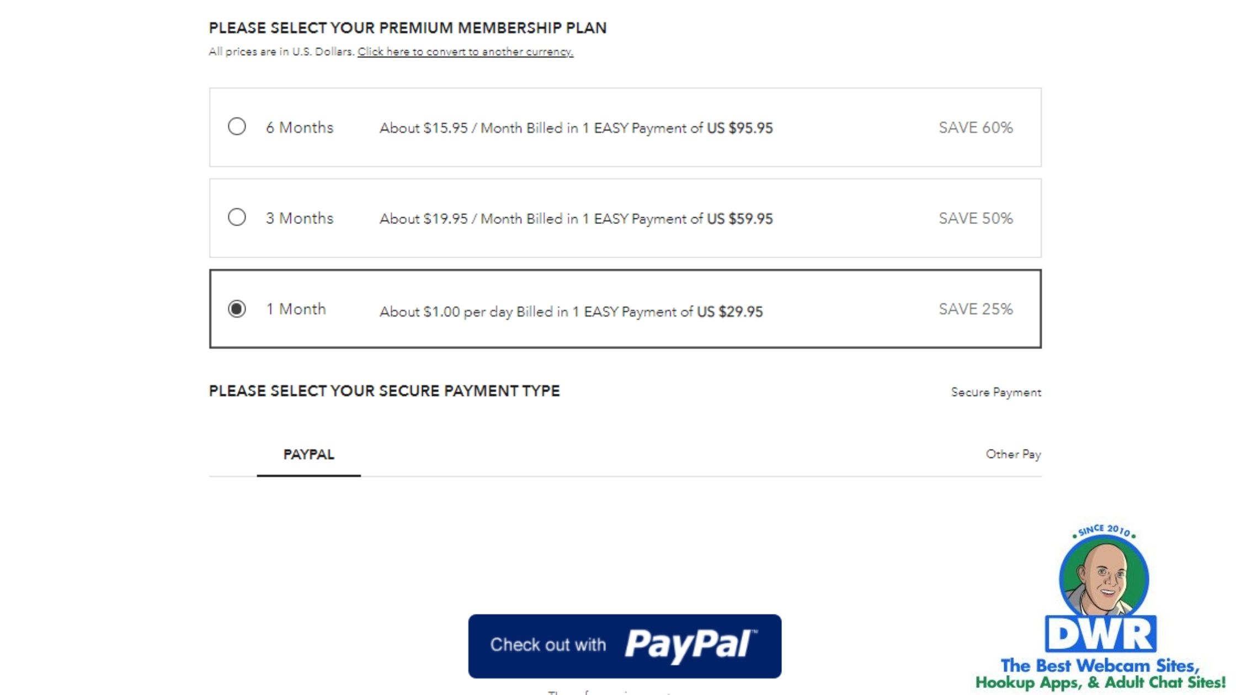The width and height of the screenshot is (1236, 695).
Task: Click the US $95.95 price text
Action: pyautogui.click(x=740, y=128)
